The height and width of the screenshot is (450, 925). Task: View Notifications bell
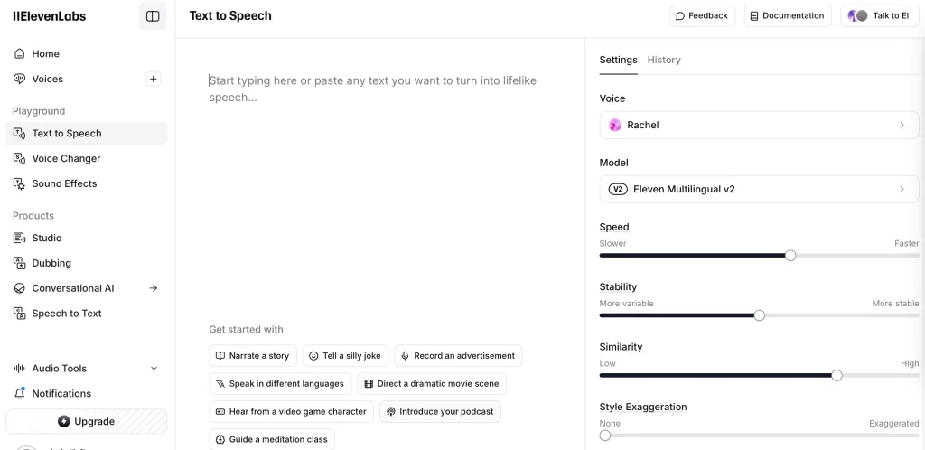20,393
